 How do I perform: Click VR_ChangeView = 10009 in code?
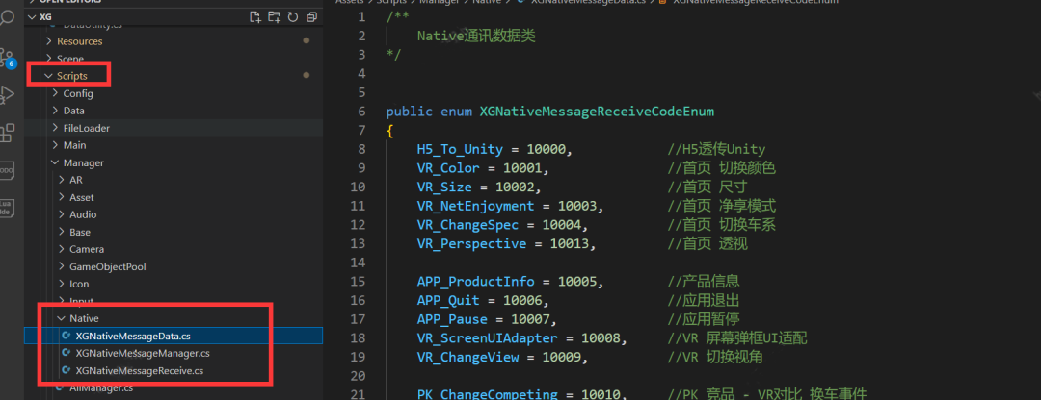click(x=502, y=358)
